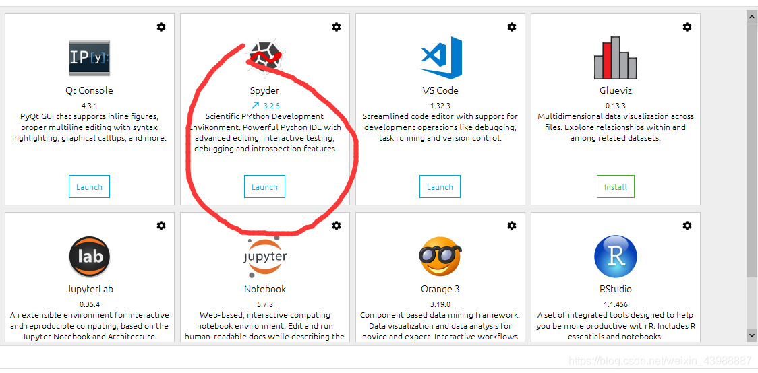
Task: Click the VS Code logo icon
Action: point(441,57)
